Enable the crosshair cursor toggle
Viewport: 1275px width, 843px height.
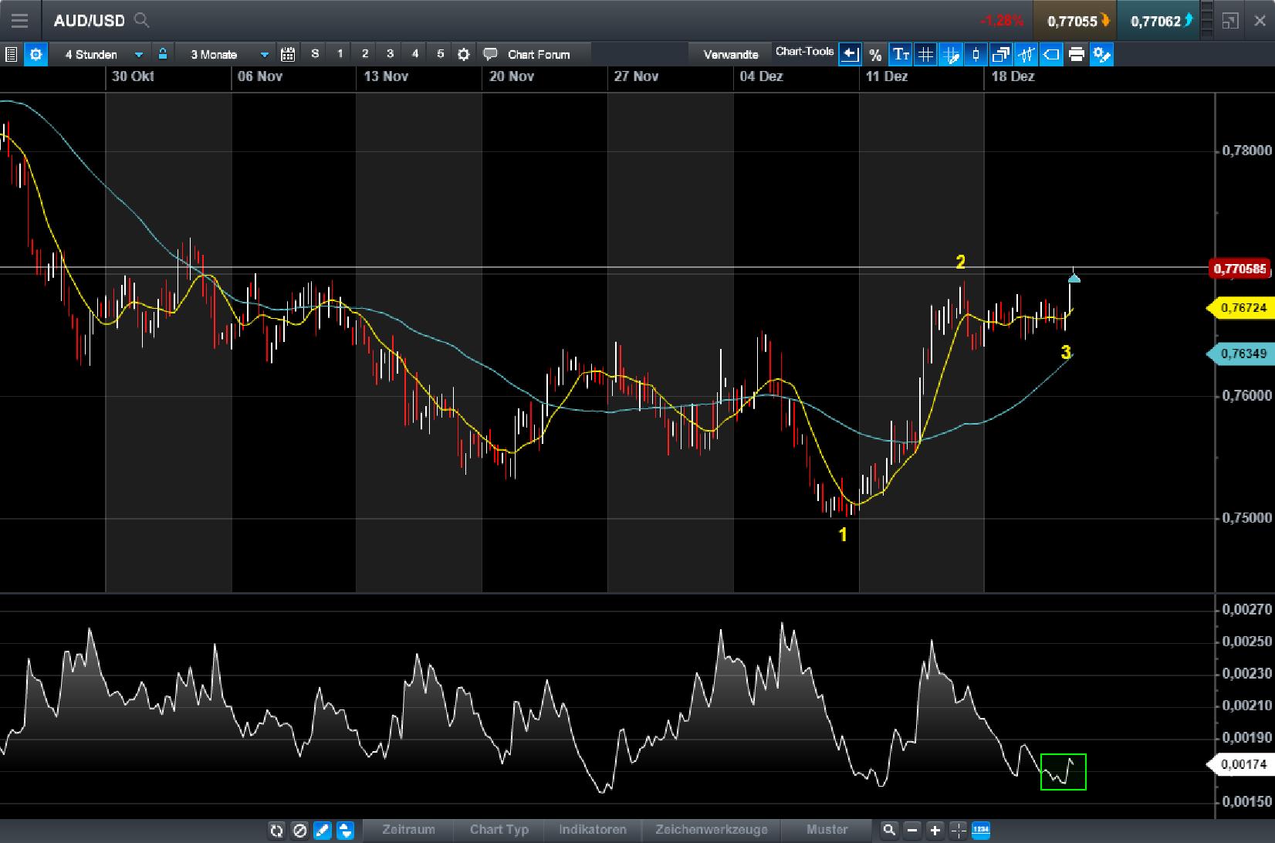pos(959,831)
